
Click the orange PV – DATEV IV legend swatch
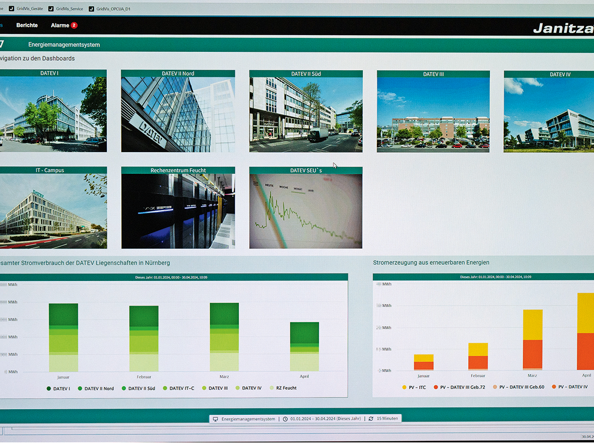pyautogui.click(x=554, y=387)
